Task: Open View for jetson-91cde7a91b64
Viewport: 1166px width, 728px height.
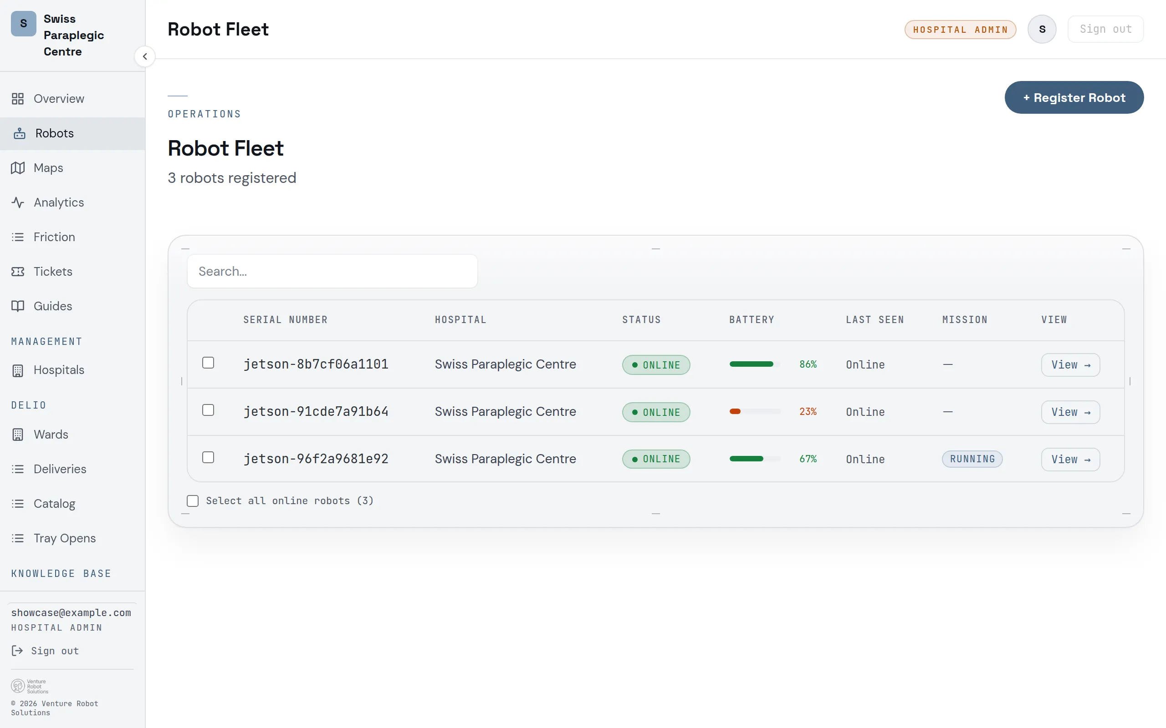Action: [1071, 412]
